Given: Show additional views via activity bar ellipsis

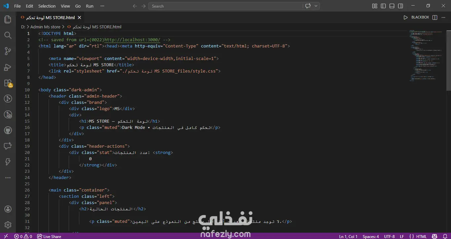Looking at the screenshot, I should click(8, 178).
